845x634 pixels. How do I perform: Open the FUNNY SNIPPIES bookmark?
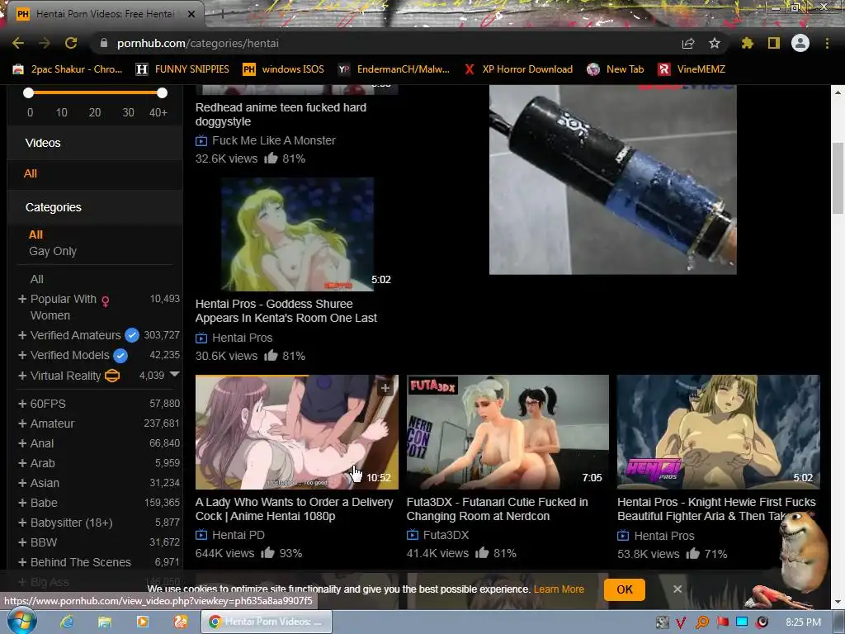(x=182, y=69)
